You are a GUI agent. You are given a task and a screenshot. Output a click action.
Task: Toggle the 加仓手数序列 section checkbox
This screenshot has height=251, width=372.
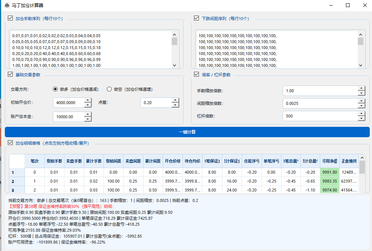pyautogui.click(x=10, y=18)
